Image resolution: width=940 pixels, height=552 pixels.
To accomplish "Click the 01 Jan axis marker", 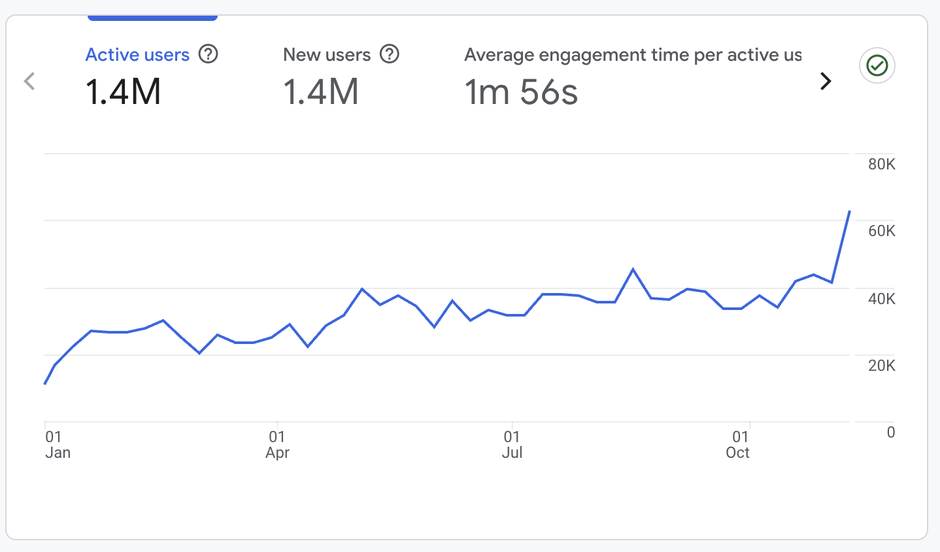I will [x=58, y=445].
